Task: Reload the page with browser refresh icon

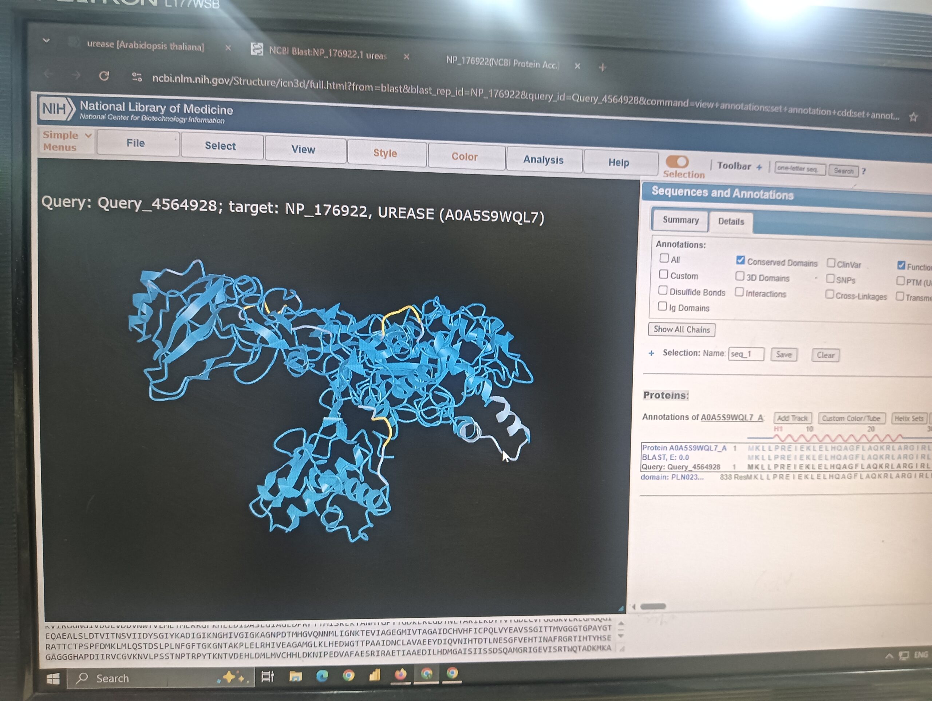Action: [x=104, y=76]
